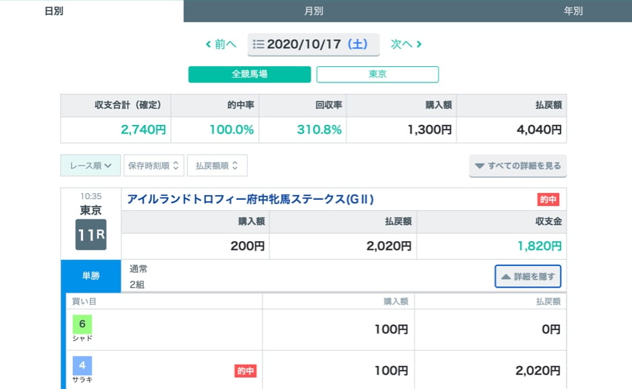Click the red 的中 badge beside race title
This screenshot has height=389, width=632.
[548, 200]
